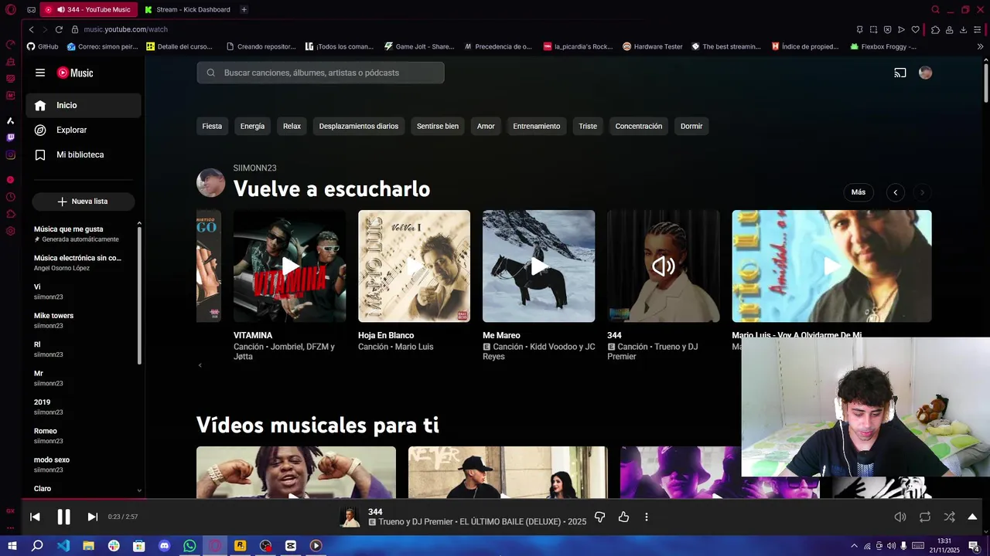Open Visual Studio Code from taskbar
990x556 pixels.
63,546
